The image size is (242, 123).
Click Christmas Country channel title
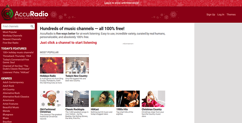coord(152,109)
